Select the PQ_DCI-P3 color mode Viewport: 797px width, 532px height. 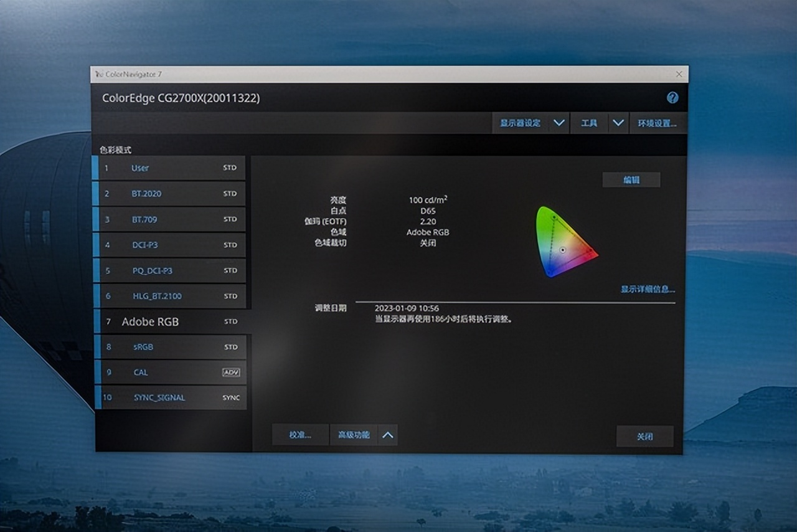coord(169,270)
